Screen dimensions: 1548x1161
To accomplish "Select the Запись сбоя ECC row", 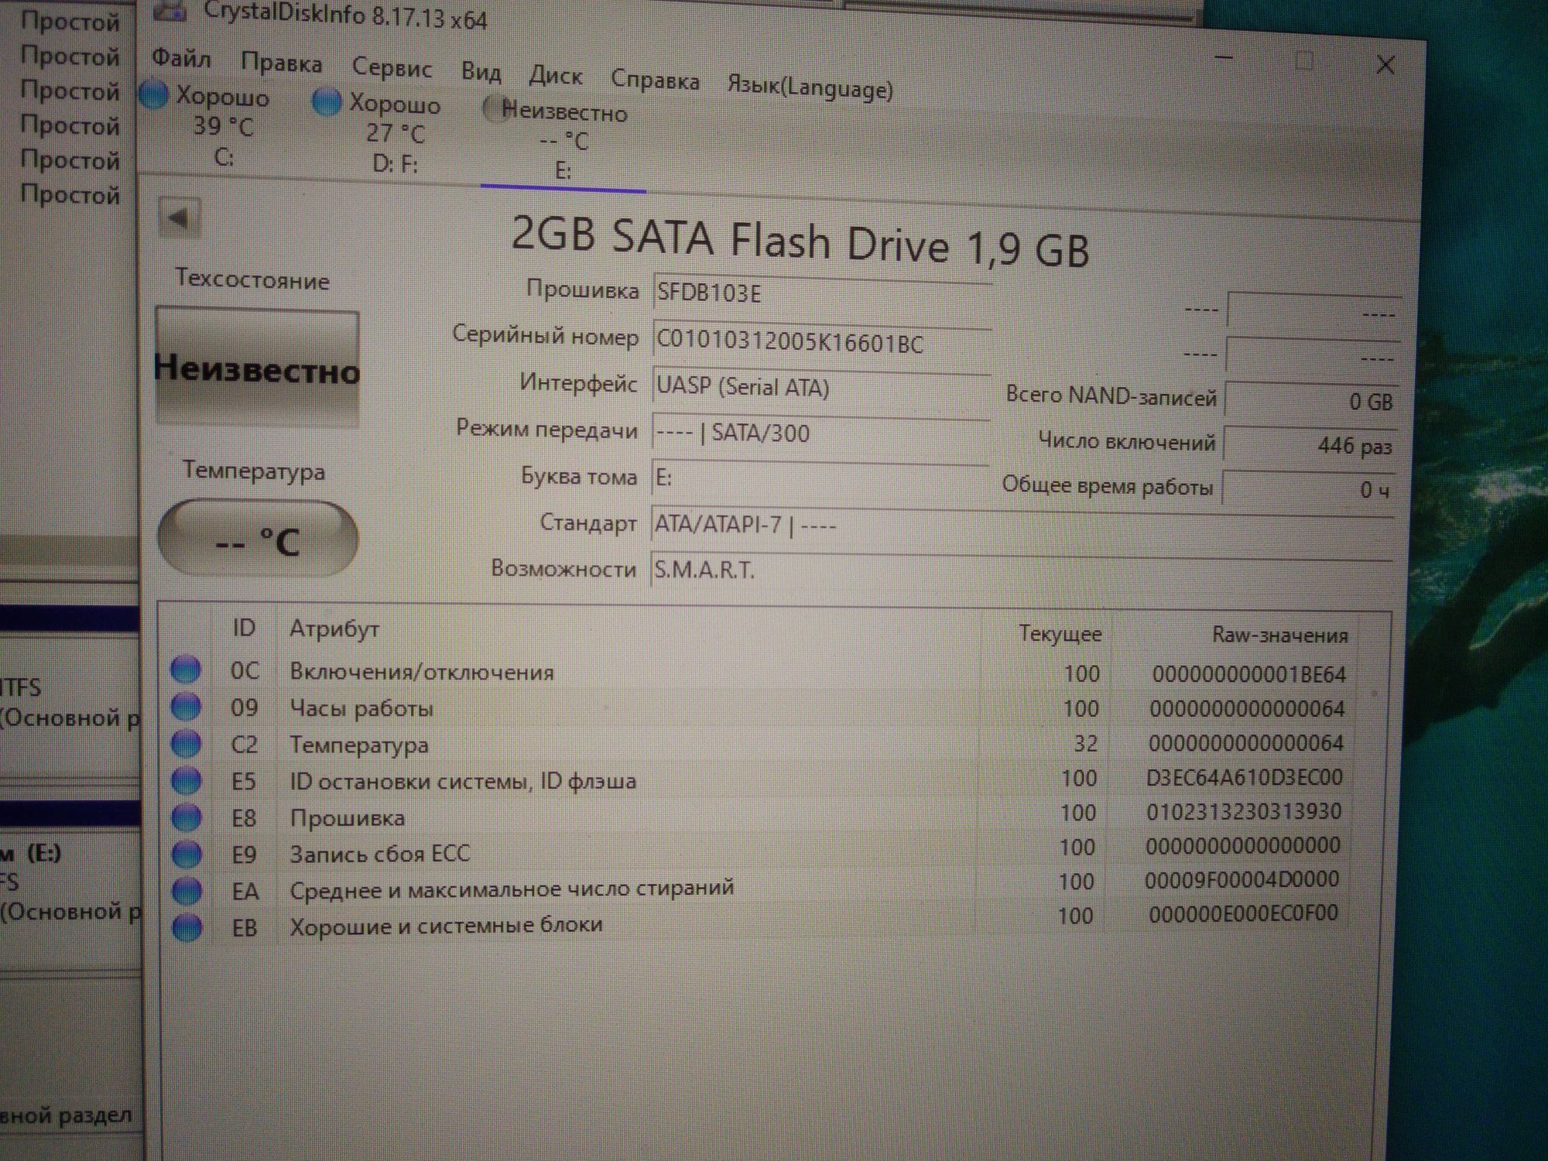I will point(759,851).
